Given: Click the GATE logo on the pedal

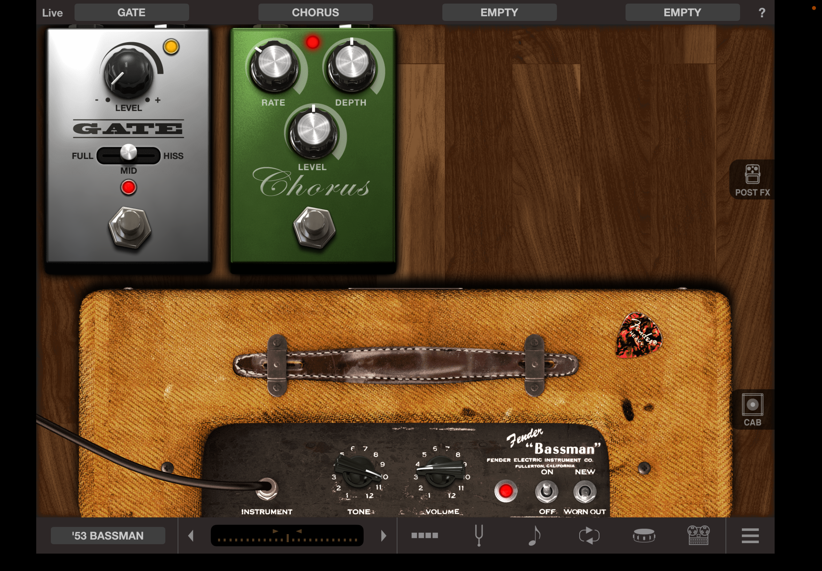Looking at the screenshot, I should [x=129, y=129].
